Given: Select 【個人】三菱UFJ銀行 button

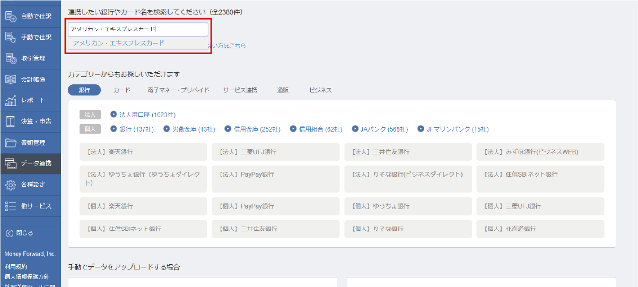Looking at the screenshot, I should (540, 206).
